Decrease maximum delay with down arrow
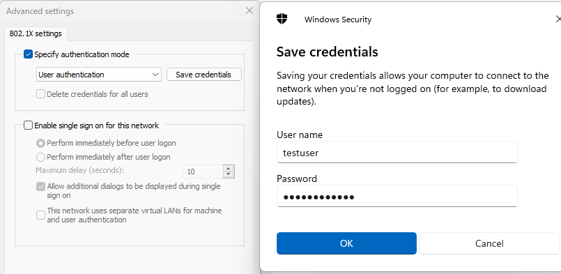The width and height of the screenshot is (561, 274). 229,174
